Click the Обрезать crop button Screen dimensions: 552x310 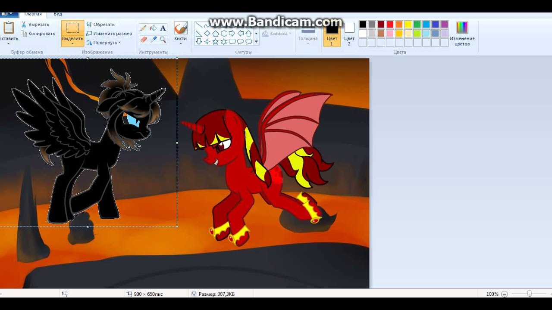tap(100, 25)
